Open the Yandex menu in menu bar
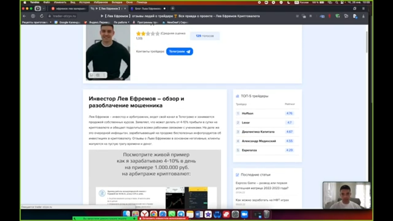 (34, 2)
